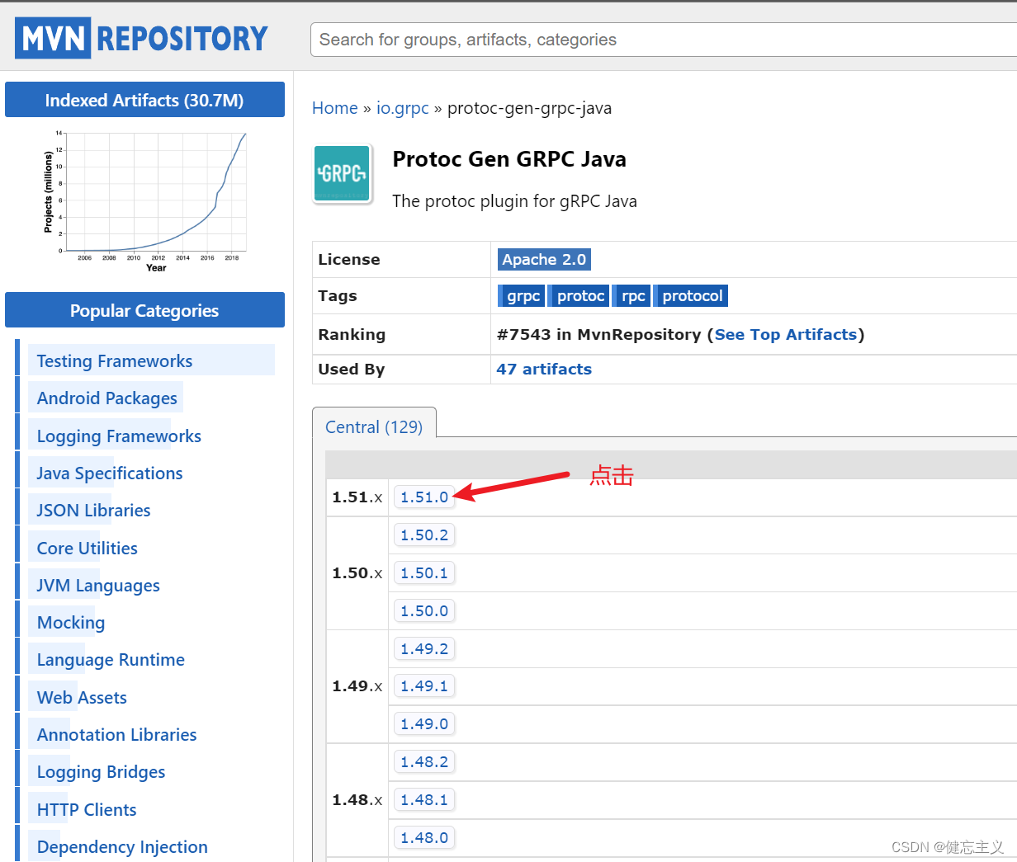Open Dependency Injection category
1017x862 pixels.
122,847
